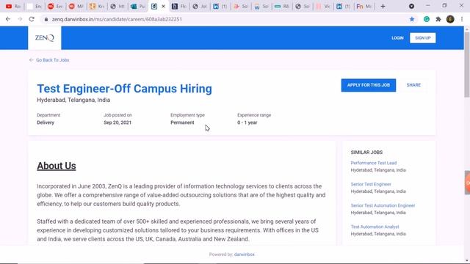Click Go Back To Jobs
The image size is (470, 264).
49,60
